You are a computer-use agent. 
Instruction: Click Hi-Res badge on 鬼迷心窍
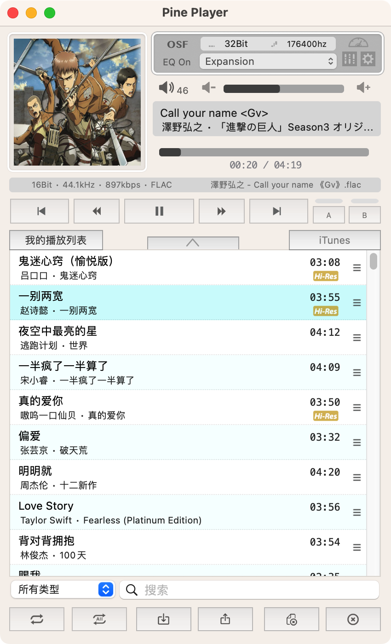(326, 276)
